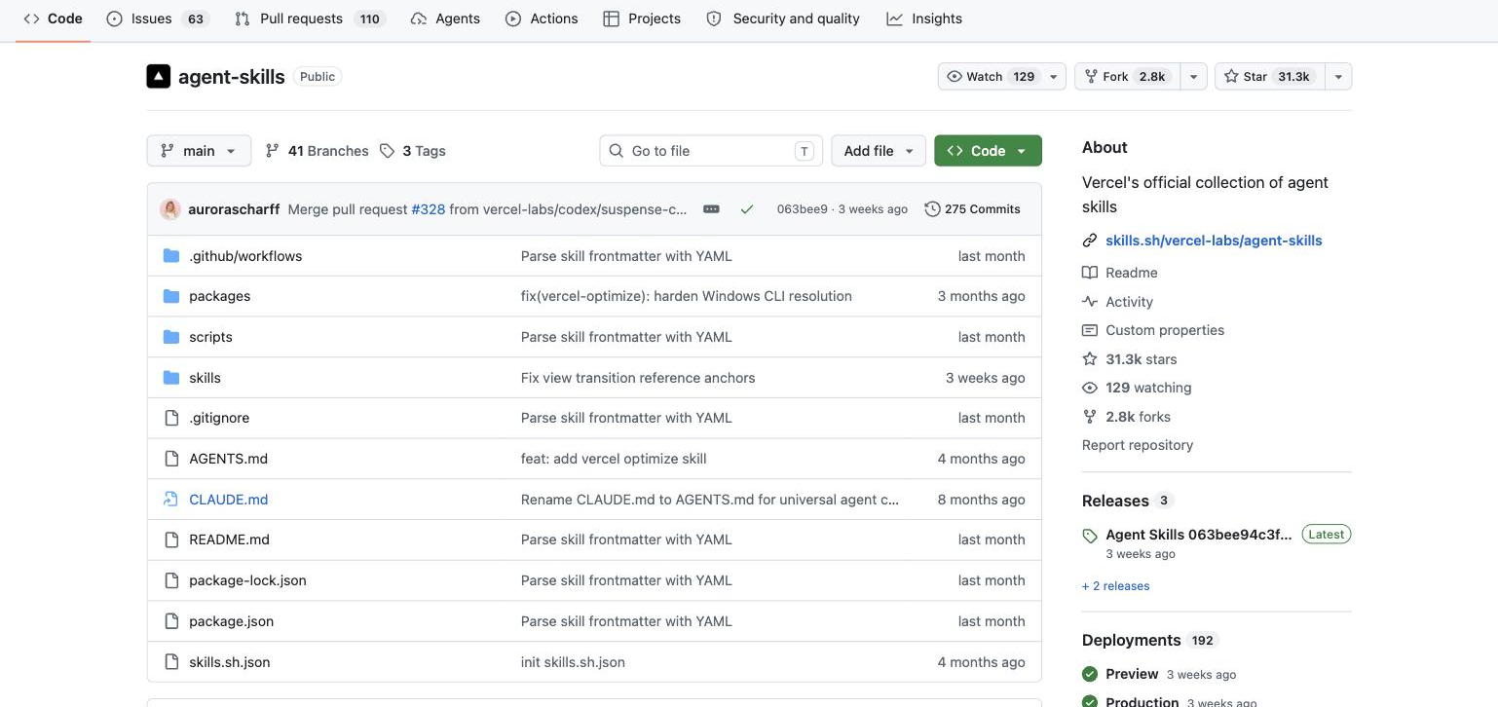Open the Agents tab
Screen dimensions: 1498x707
point(445,19)
